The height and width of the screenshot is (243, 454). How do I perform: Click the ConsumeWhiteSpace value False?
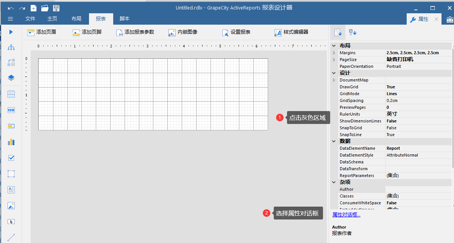tap(392, 203)
